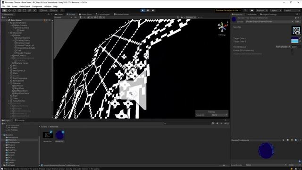The image size is (302, 170).
Task: Open the Assets menu
Action: coord(15,6)
